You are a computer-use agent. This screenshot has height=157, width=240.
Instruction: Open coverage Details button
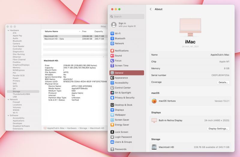pyautogui.click(x=223, y=83)
